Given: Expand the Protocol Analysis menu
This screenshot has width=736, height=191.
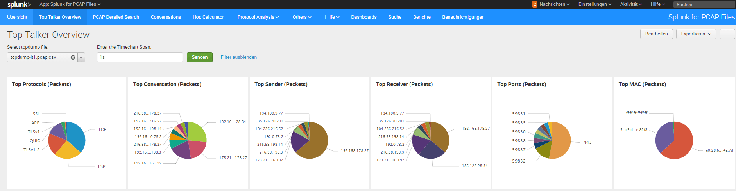Looking at the screenshot, I should [x=258, y=17].
